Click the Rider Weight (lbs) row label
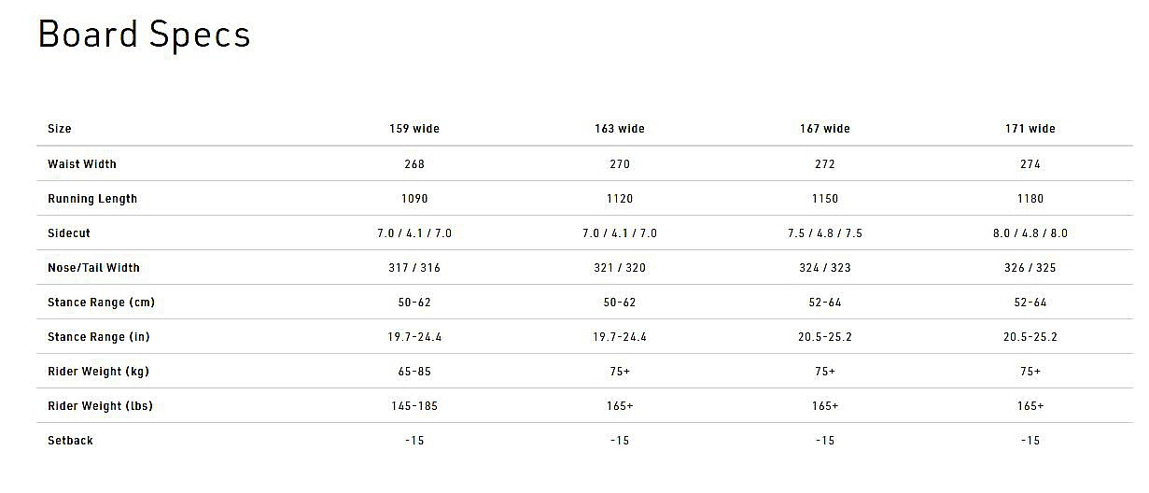This screenshot has height=493, width=1149. click(x=100, y=406)
